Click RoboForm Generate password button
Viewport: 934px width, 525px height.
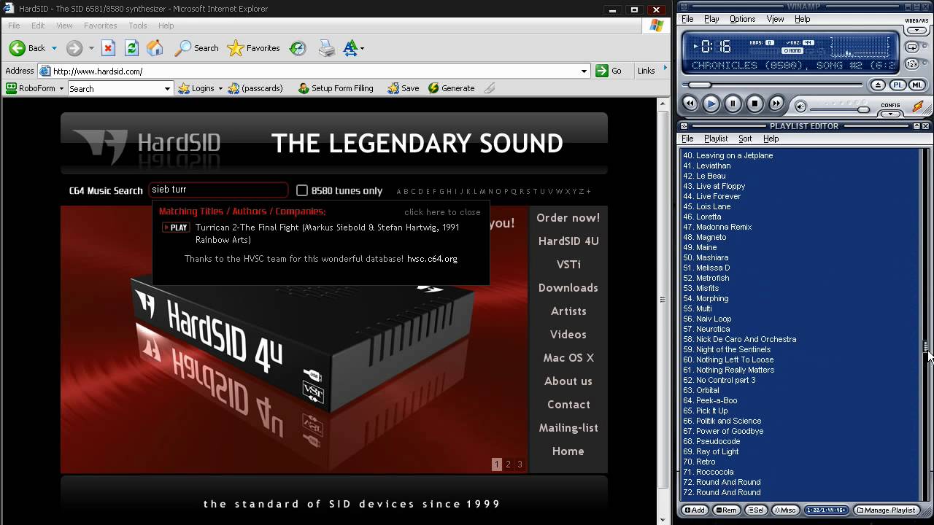451,88
